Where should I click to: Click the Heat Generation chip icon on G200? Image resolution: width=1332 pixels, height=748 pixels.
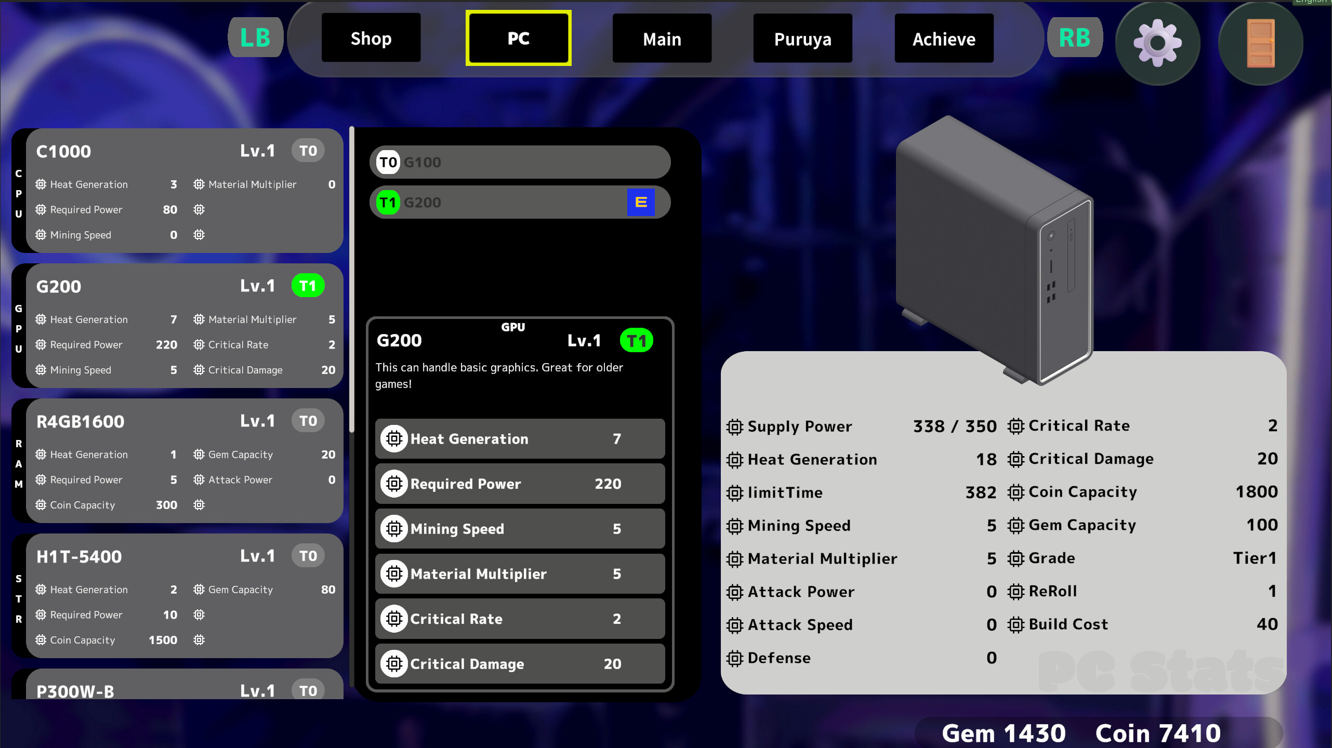pyautogui.click(x=41, y=319)
